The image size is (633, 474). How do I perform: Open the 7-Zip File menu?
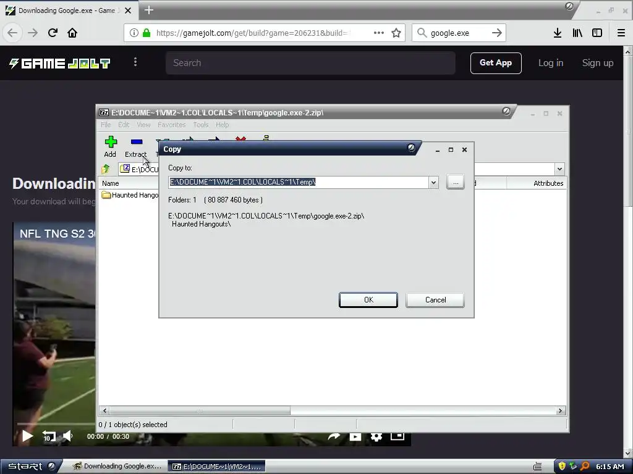(106, 125)
